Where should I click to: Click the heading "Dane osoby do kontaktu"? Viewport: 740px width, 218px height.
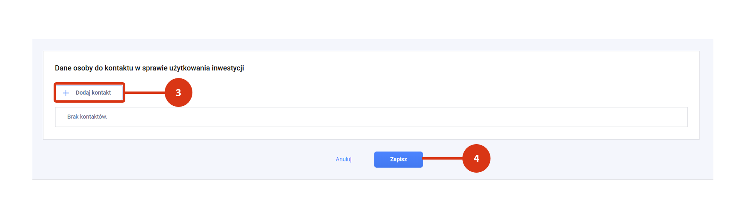(94, 68)
